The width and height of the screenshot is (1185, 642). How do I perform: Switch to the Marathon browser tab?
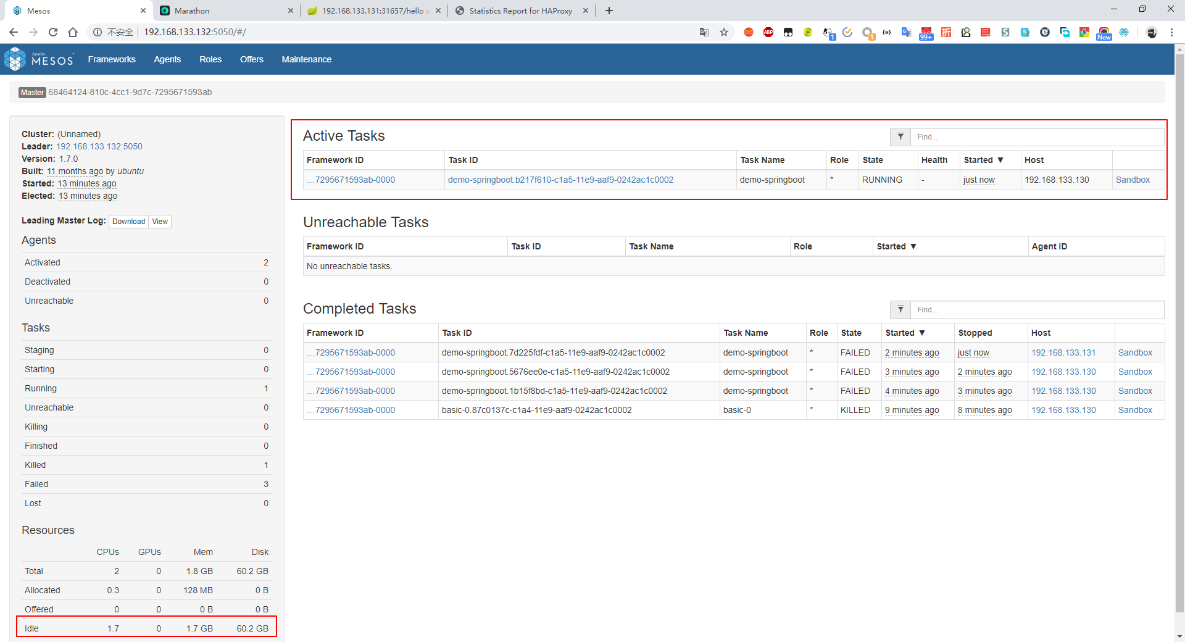226,10
